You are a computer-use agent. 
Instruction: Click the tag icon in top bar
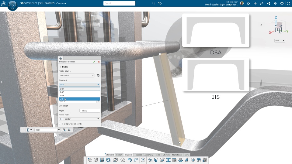[160, 3]
